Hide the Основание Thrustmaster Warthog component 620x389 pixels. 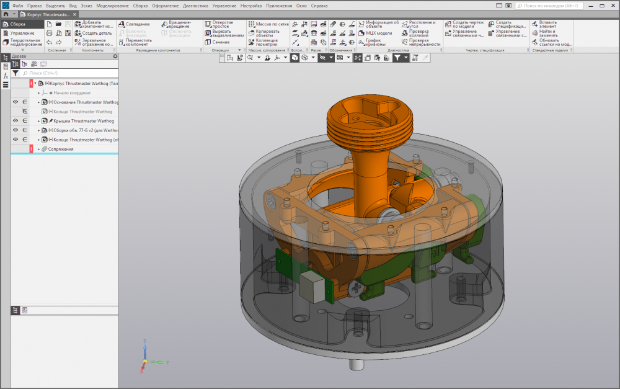[15, 102]
